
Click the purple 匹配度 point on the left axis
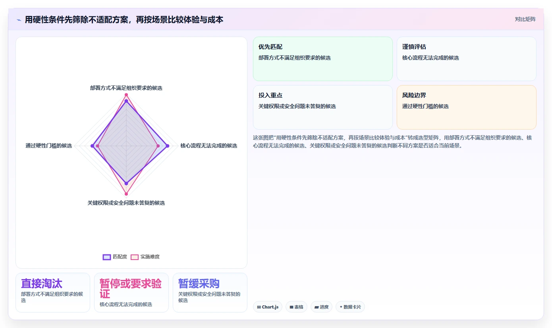92,146
